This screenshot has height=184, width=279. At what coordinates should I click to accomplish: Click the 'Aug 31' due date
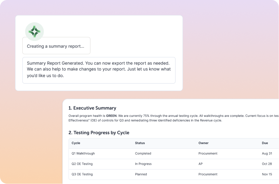tap(267, 154)
